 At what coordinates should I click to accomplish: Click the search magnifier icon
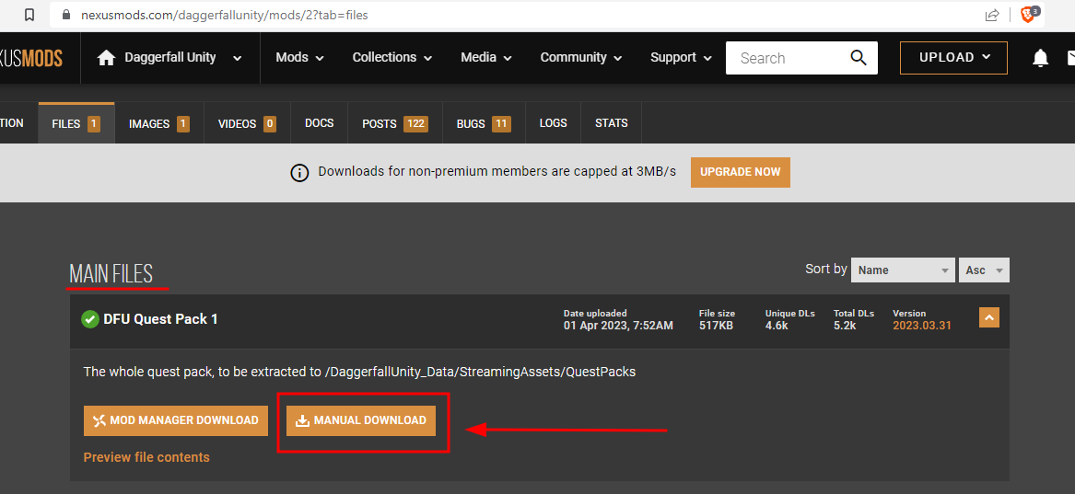point(859,57)
